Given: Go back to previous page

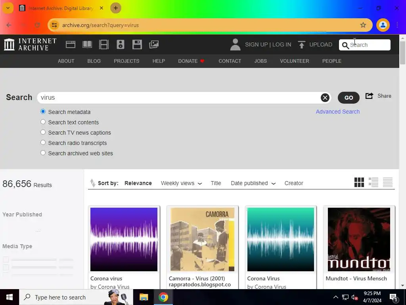Looking at the screenshot, I should pos(9,25).
